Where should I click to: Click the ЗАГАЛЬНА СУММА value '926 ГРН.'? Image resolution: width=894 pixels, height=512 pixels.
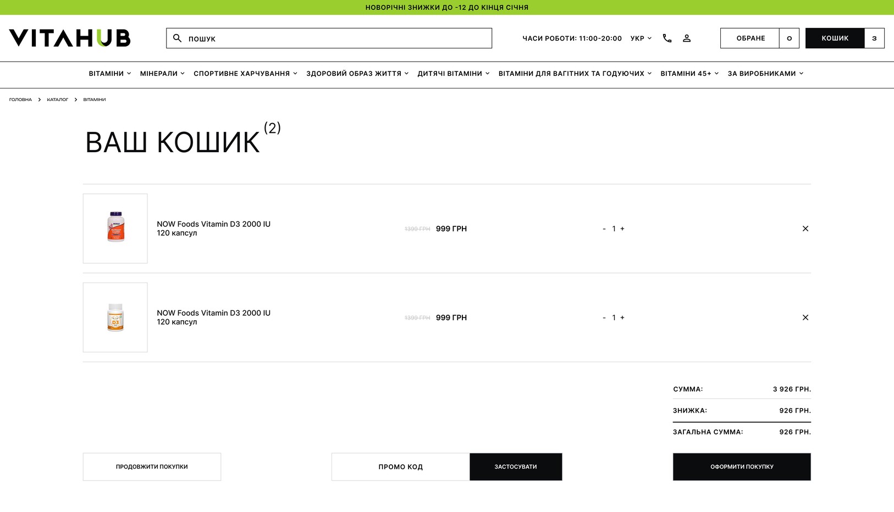[795, 432]
